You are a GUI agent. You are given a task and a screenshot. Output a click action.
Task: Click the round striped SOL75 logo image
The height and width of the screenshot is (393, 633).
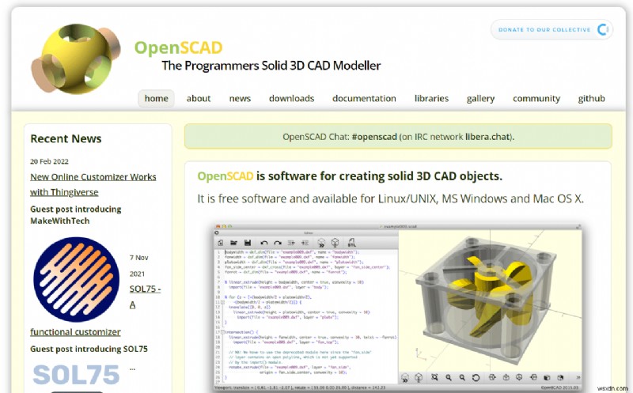point(76,279)
